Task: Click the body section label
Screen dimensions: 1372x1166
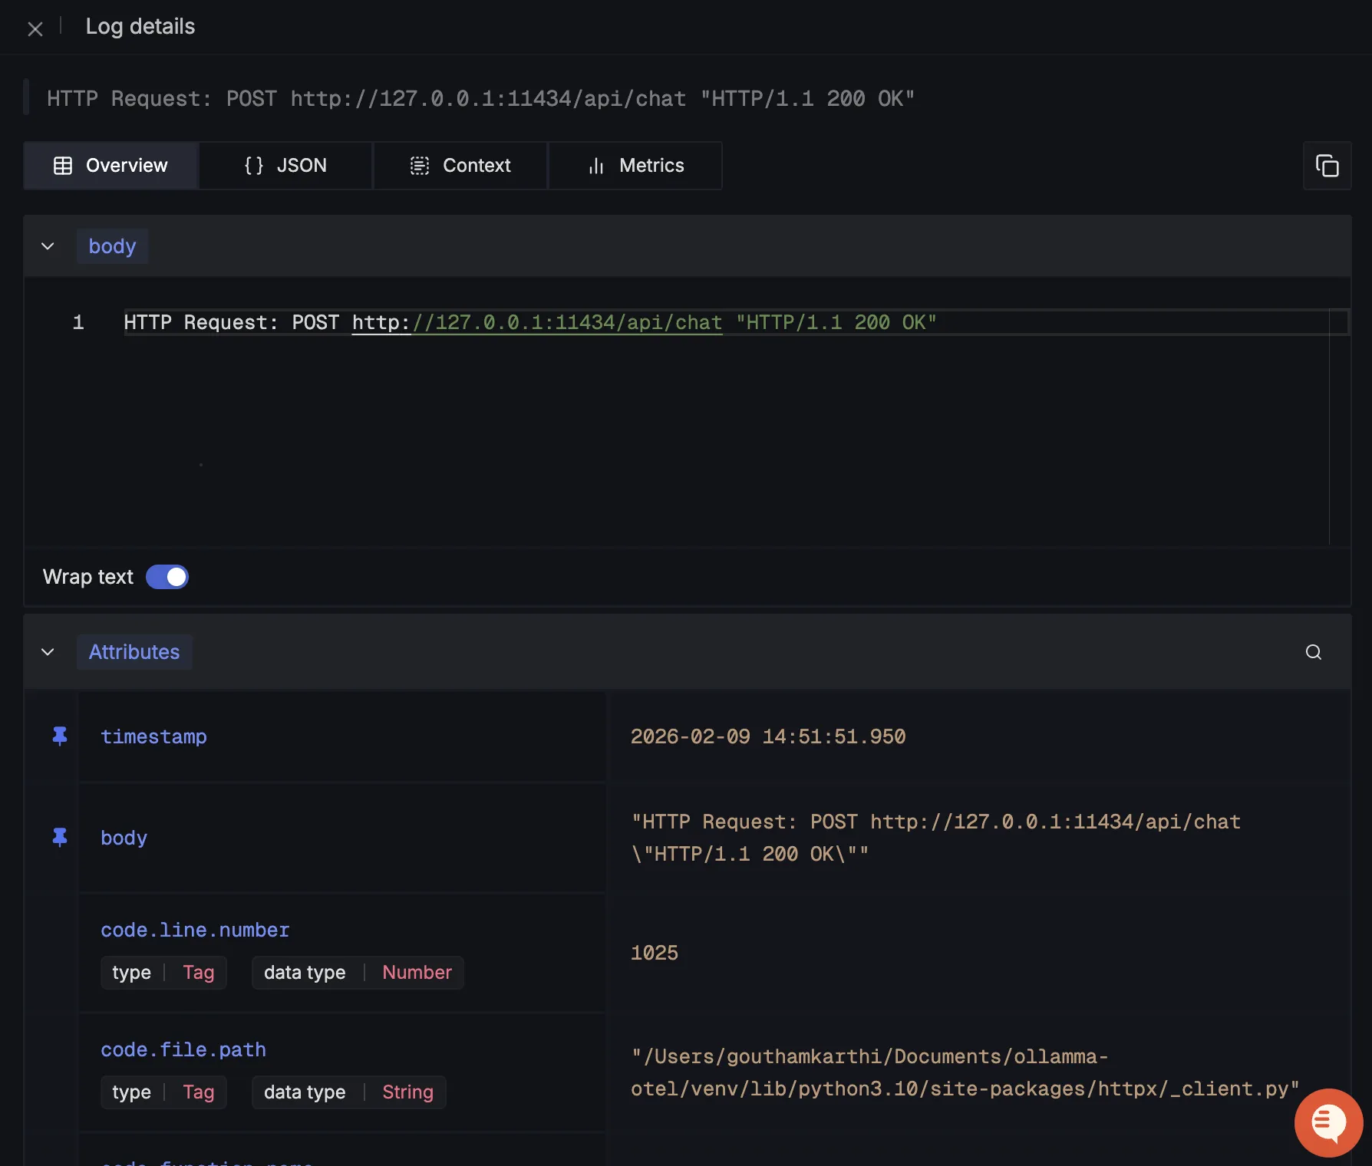Action: [x=112, y=246]
